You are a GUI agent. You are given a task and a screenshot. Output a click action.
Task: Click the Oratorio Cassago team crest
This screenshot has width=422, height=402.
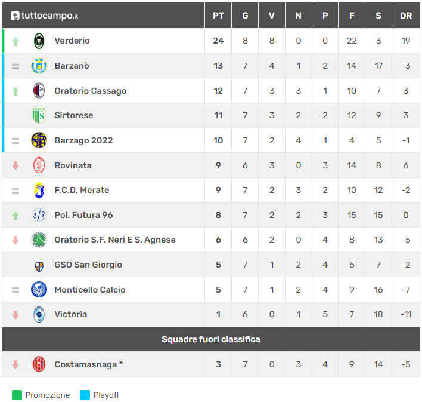39,91
